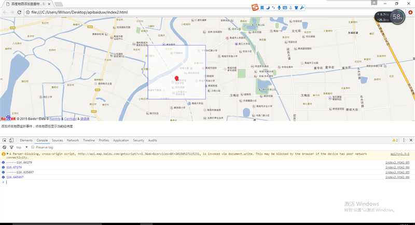
Task: Go forward with the browser forward arrow
Action: [12, 12]
